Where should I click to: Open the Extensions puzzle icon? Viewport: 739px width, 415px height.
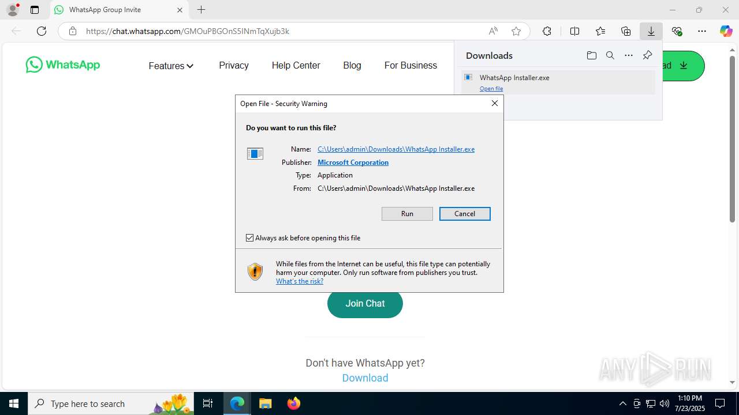[x=547, y=31]
